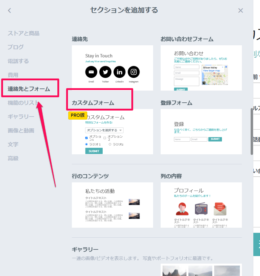Open the ストアと商品 category
This screenshot has height=276, width=260.
tap(24, 33)
